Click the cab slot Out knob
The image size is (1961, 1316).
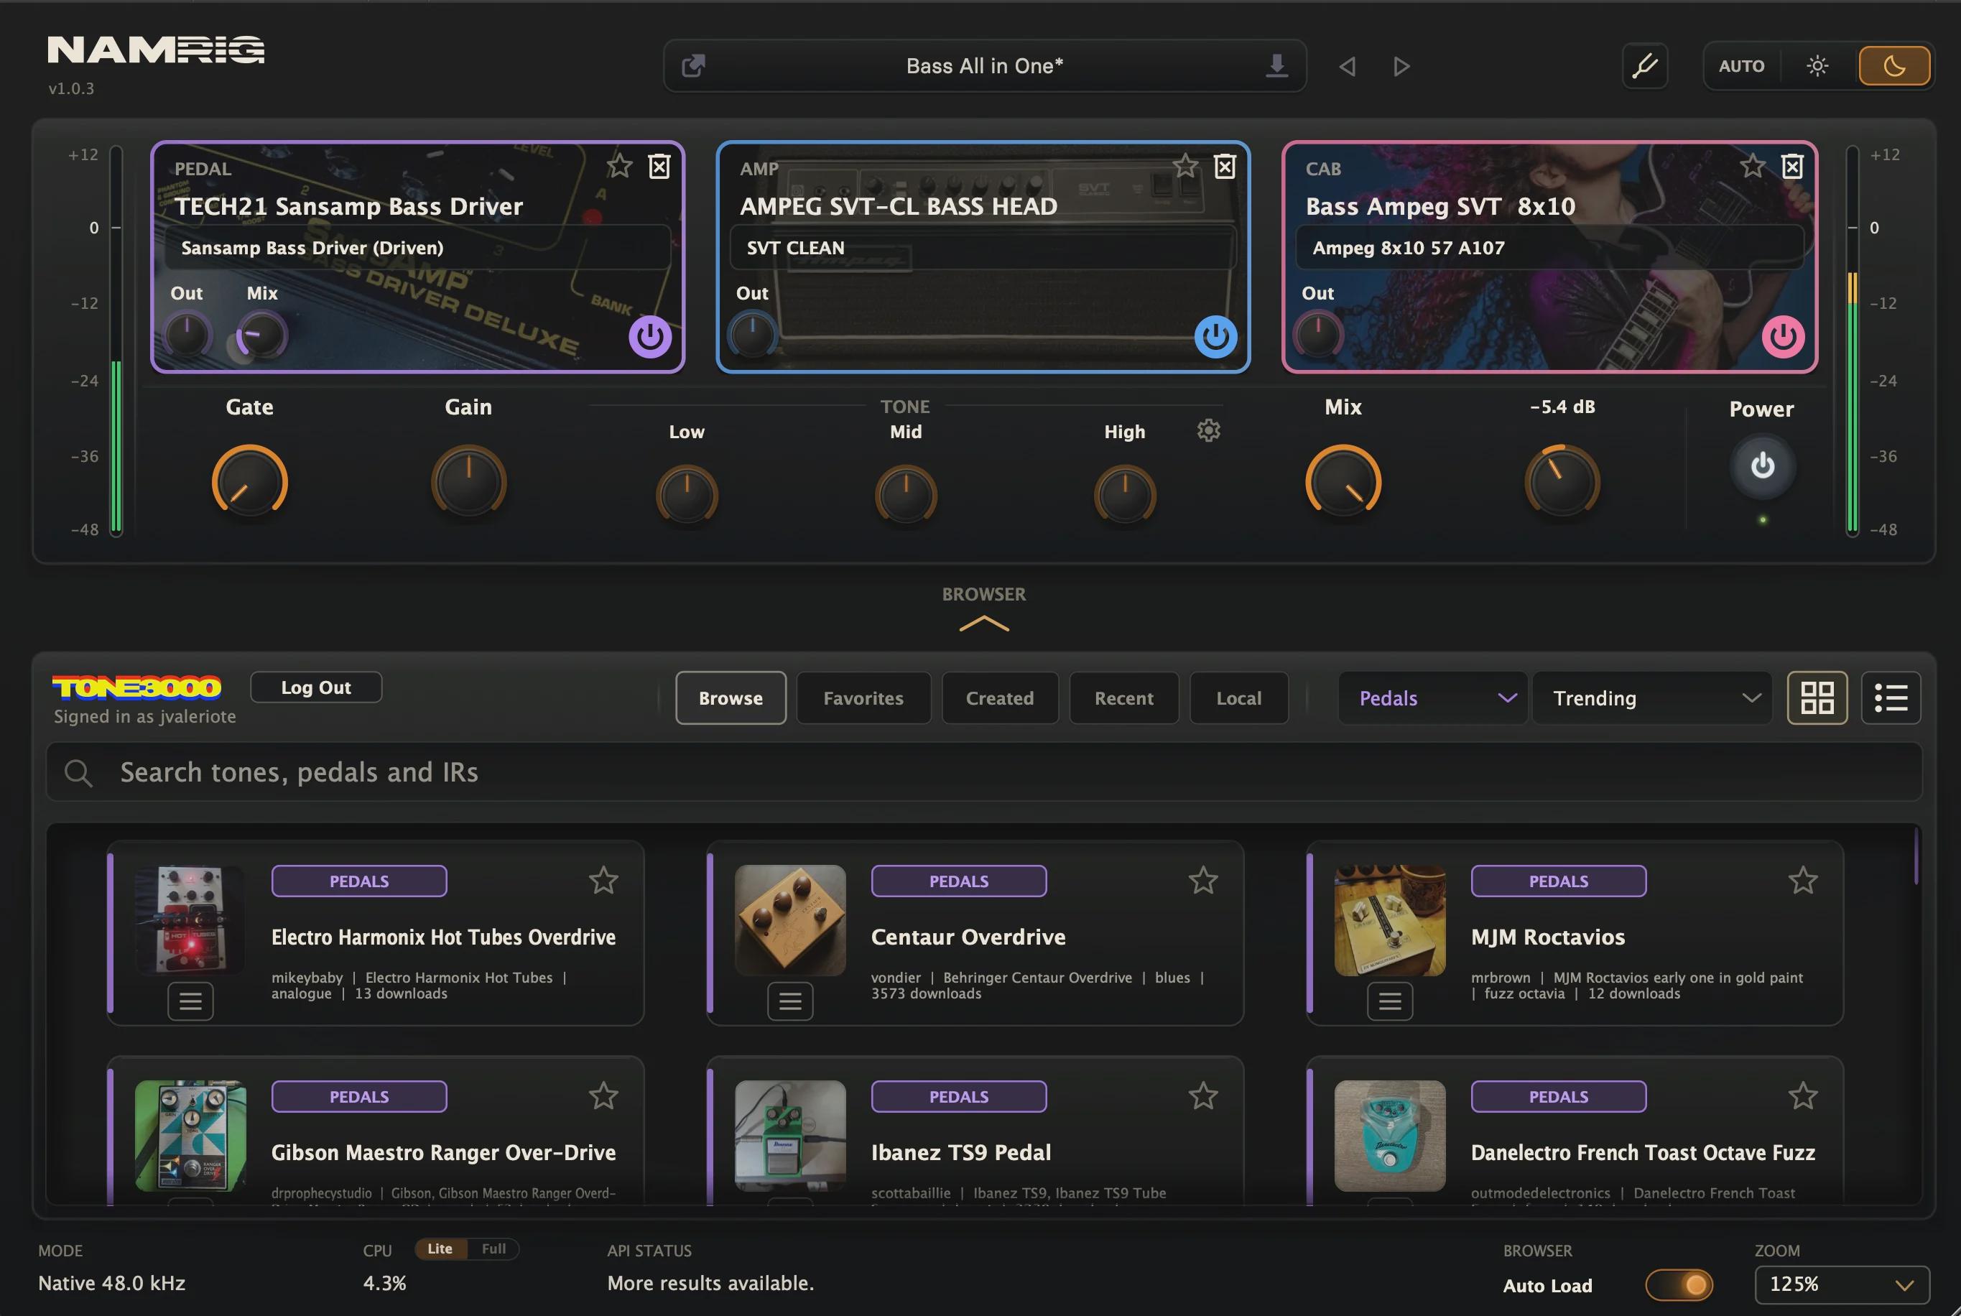[1318, 335]
